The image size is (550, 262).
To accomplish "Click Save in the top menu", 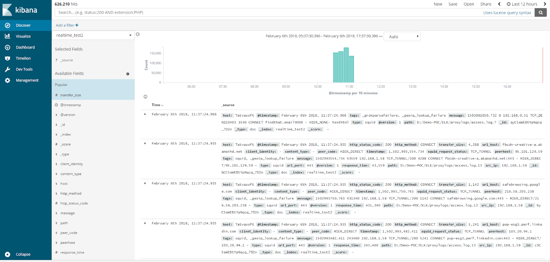I will [453, 4].
